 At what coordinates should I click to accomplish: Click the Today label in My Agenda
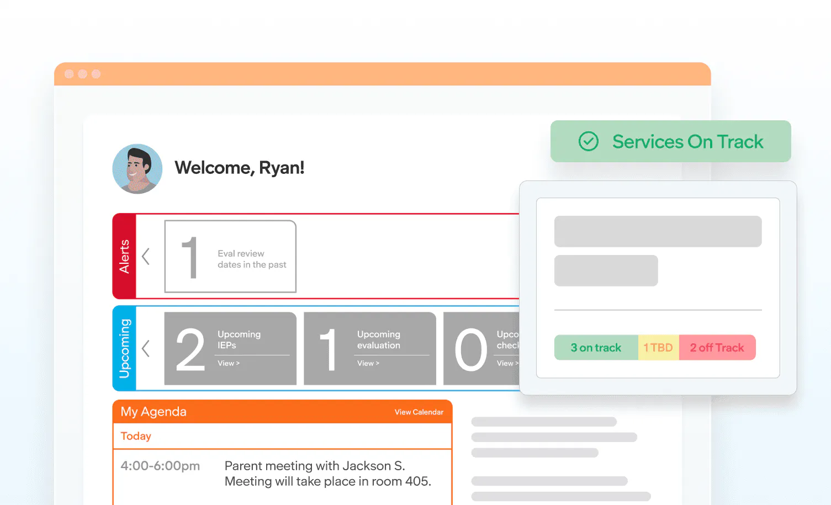pos(136,436)
